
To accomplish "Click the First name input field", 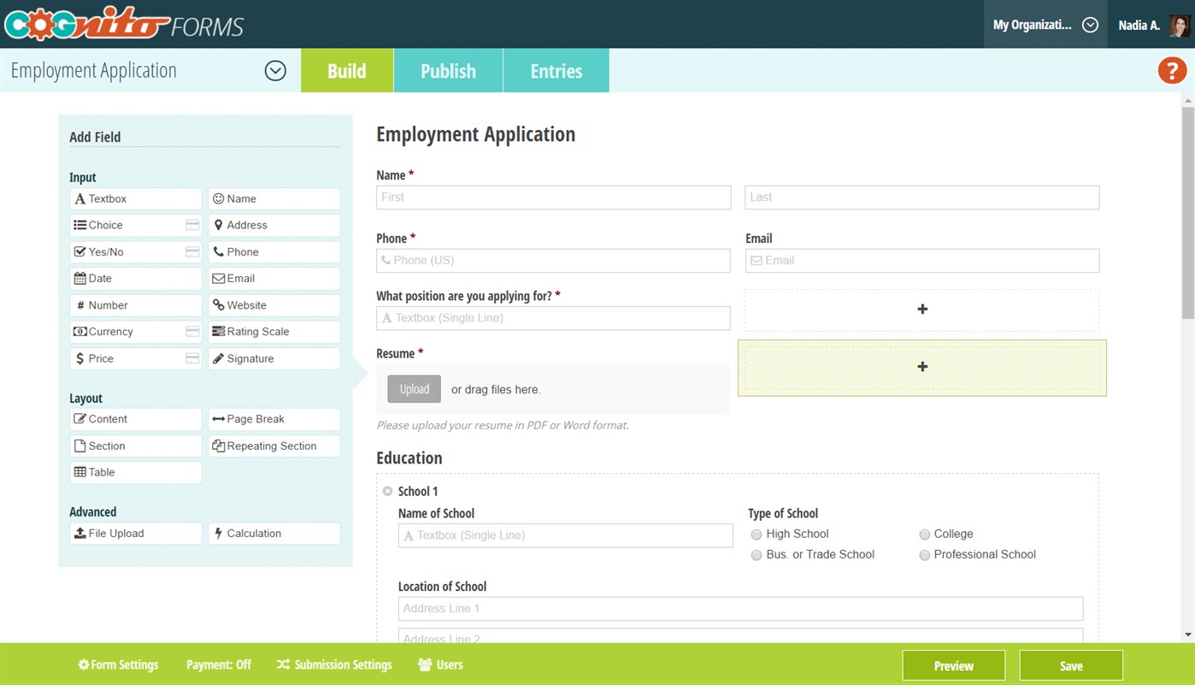I will pos(553,198).
